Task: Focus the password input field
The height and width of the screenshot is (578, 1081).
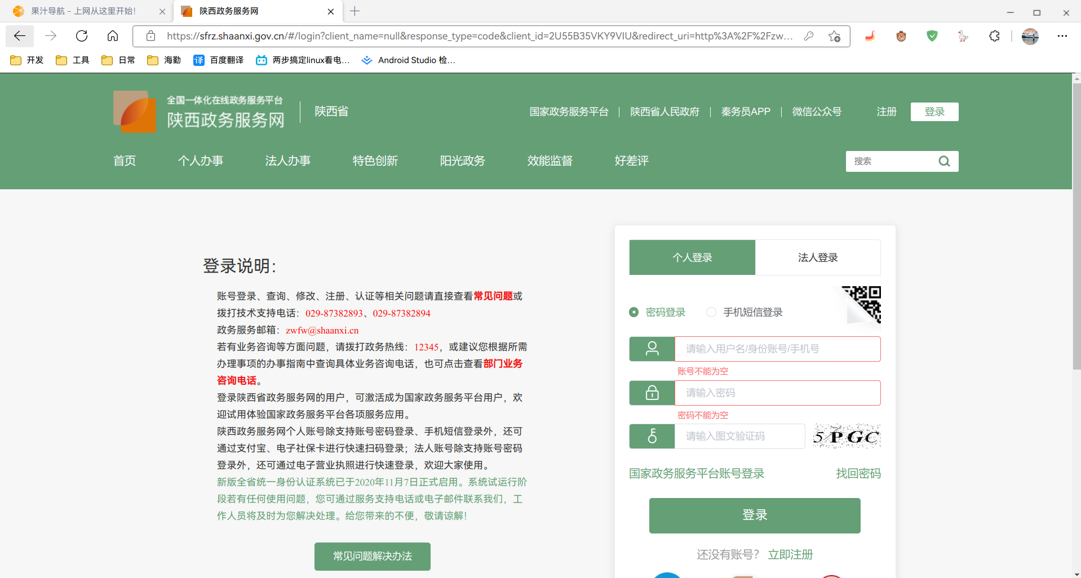Action: point(777,393)
